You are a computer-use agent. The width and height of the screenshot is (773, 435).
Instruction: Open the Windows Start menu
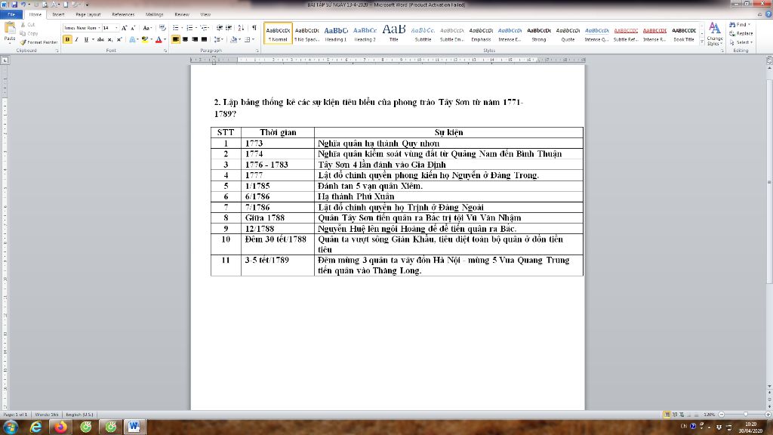(11, 427)
